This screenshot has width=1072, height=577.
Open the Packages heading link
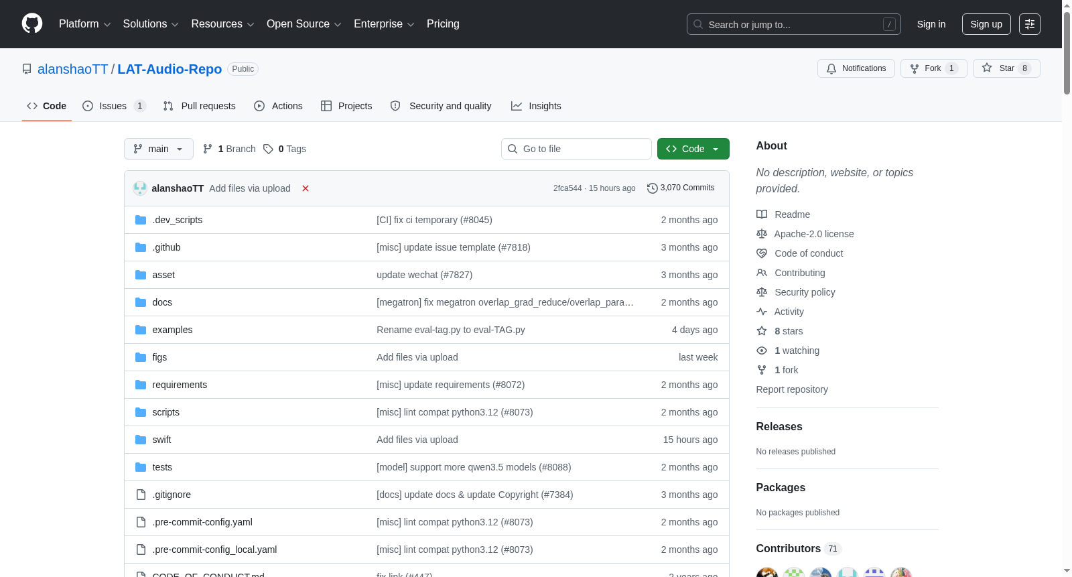781,488
